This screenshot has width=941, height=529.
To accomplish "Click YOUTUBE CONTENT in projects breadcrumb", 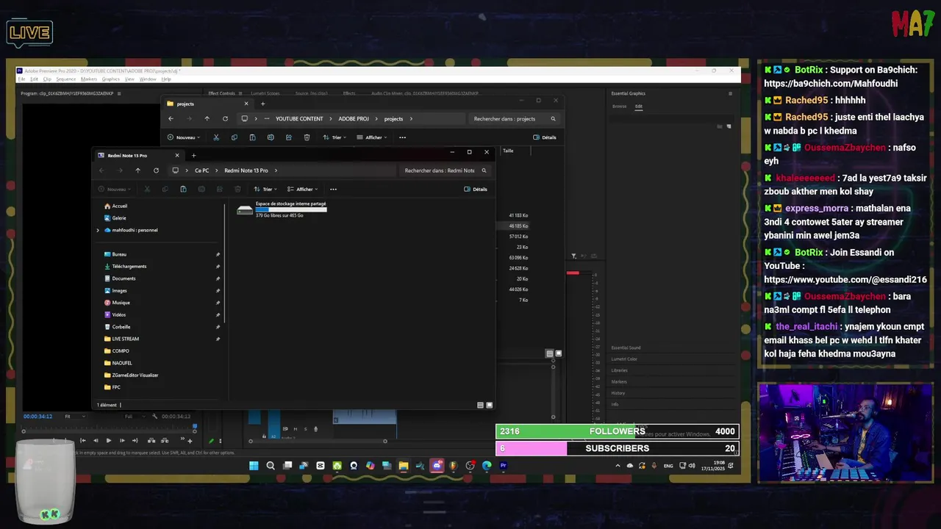I will pos(299,119).
